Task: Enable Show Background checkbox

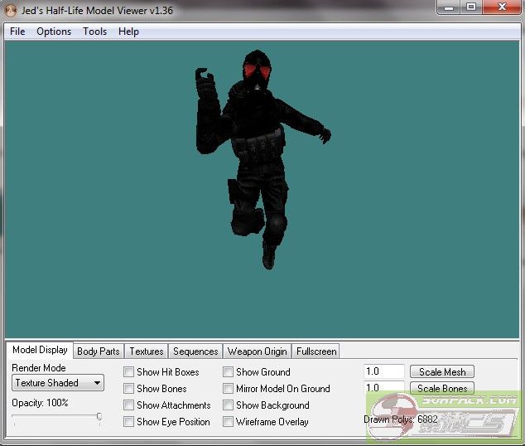Action: 228,405
